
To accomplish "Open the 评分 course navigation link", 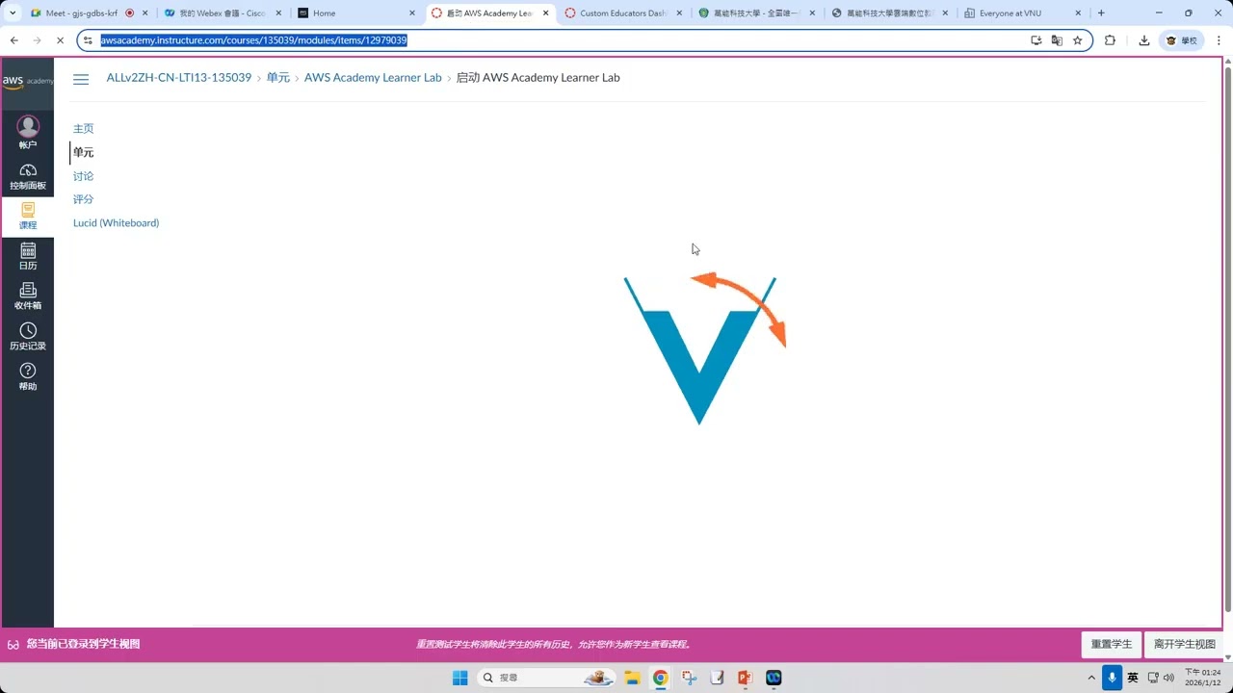I will pos(84,199).
